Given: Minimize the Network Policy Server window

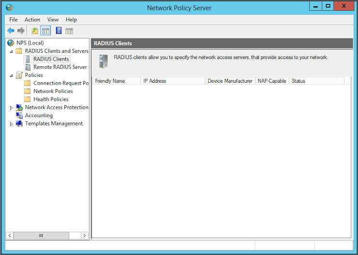Looking at the screenshot, I should (315, 6).
